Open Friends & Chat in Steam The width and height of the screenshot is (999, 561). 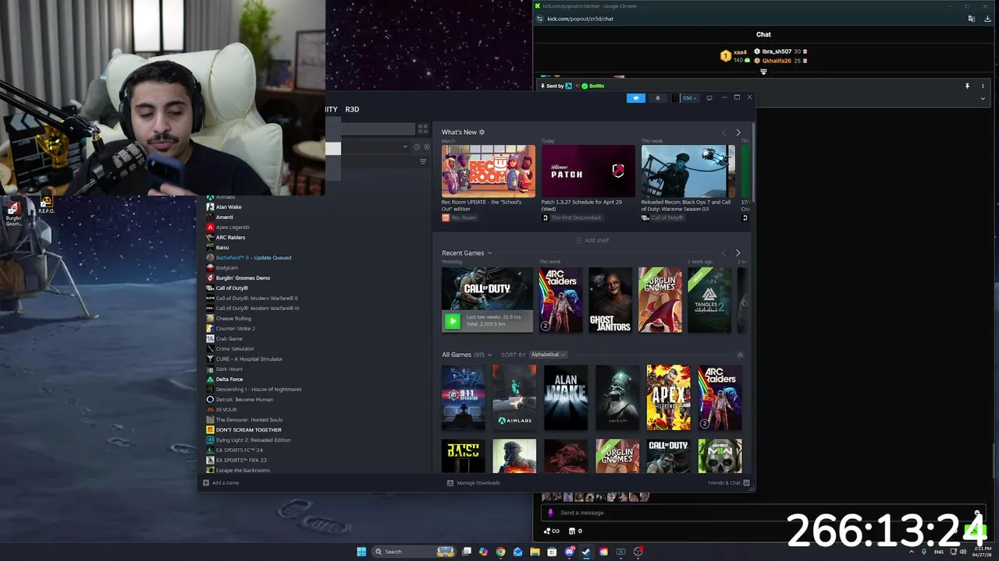click(728, 482)
